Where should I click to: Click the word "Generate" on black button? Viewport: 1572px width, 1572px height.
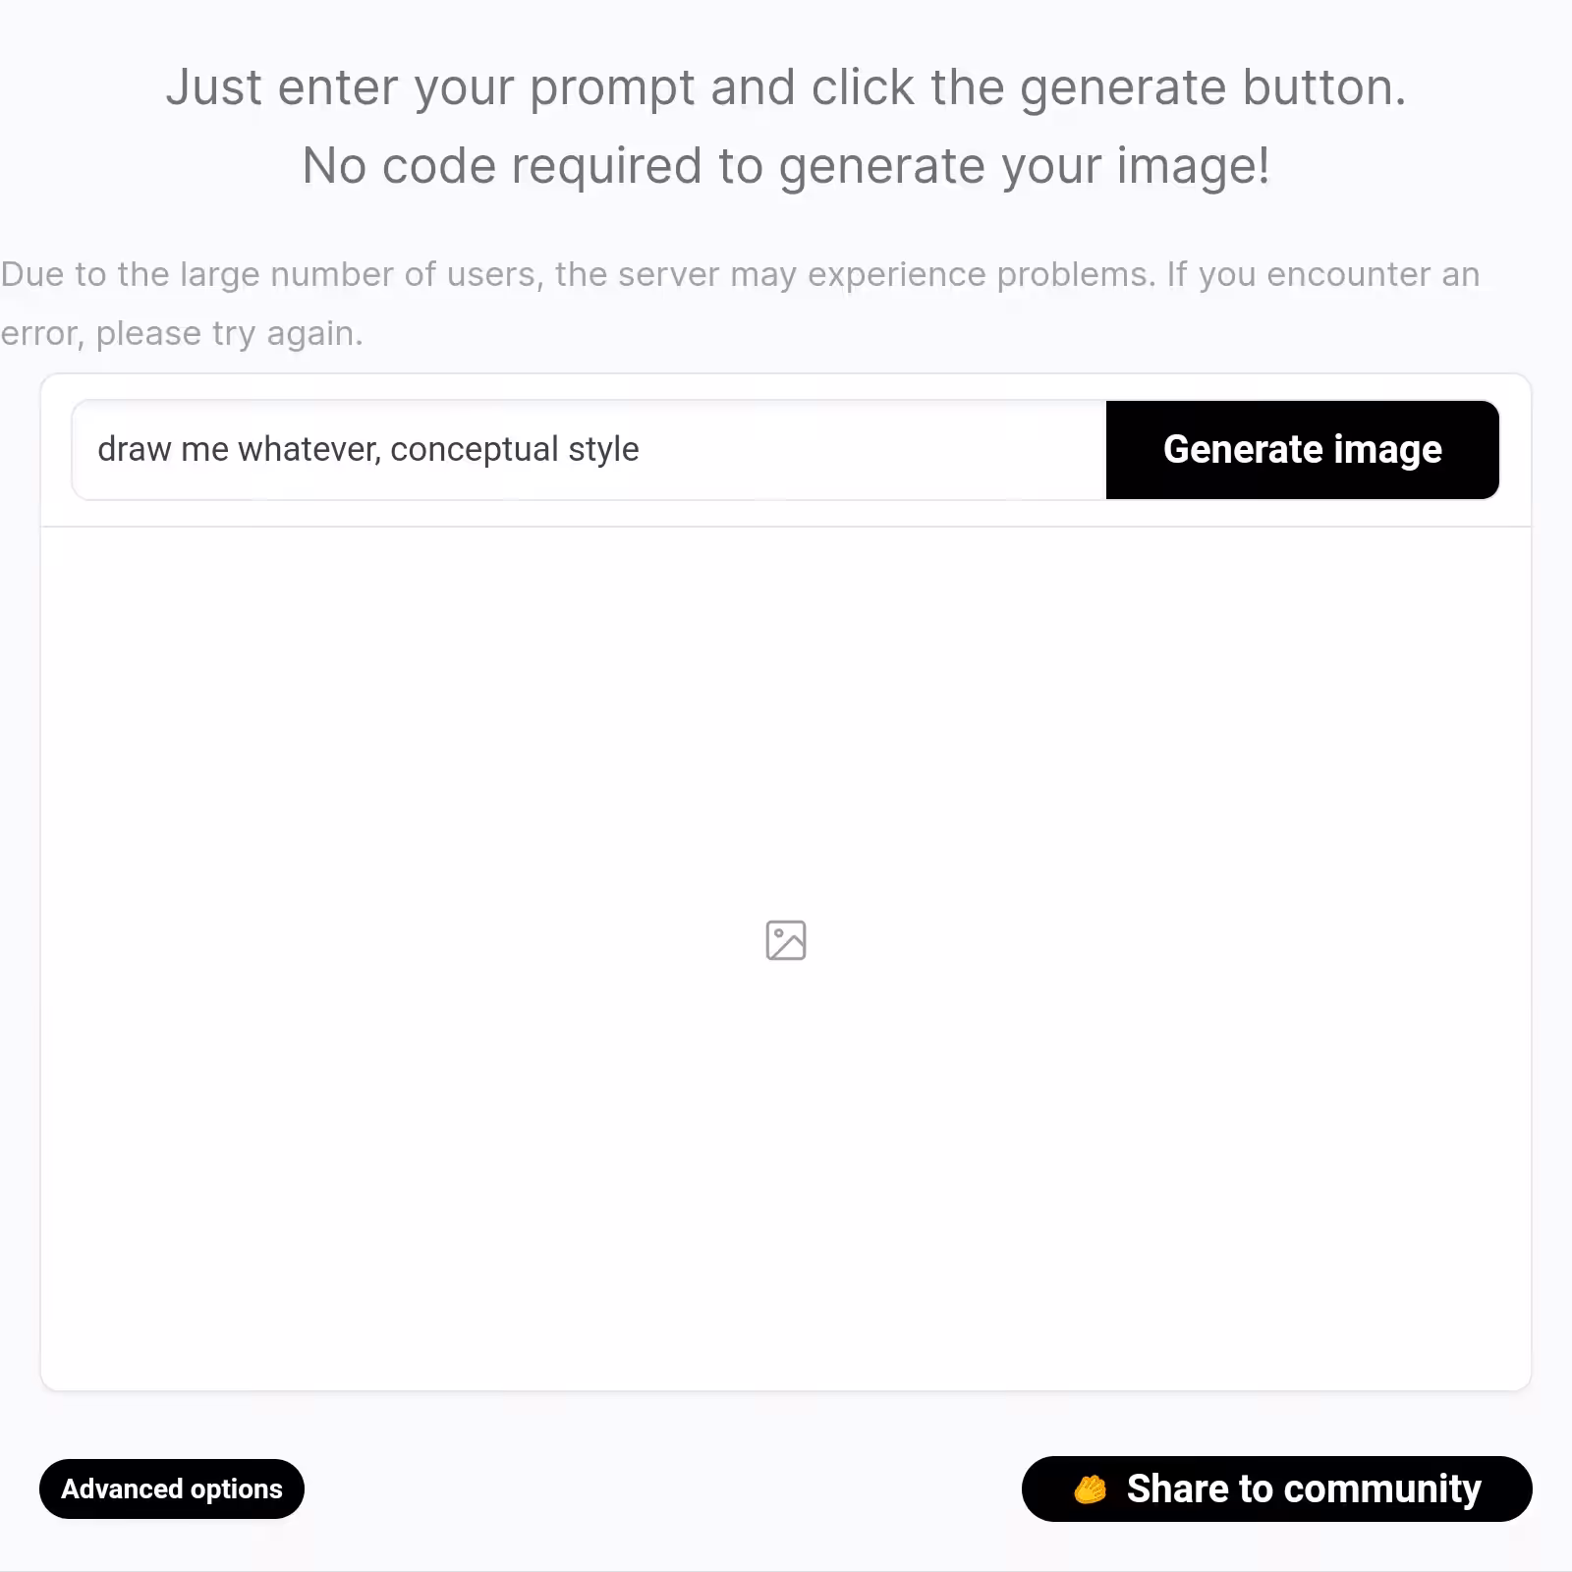1243,449
